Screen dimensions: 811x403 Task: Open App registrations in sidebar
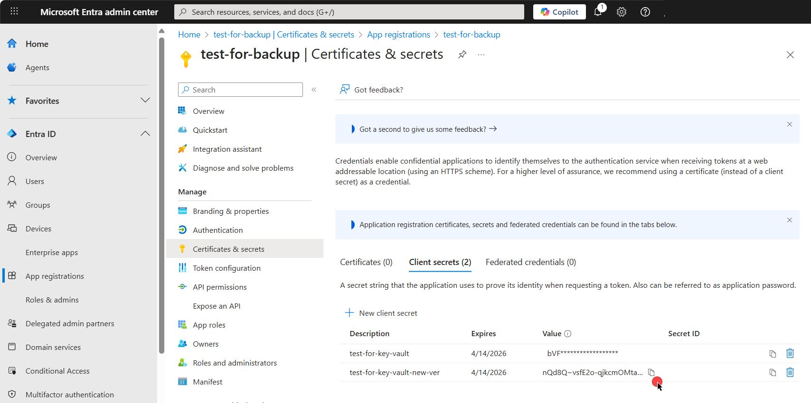click(x=55, y=276)
